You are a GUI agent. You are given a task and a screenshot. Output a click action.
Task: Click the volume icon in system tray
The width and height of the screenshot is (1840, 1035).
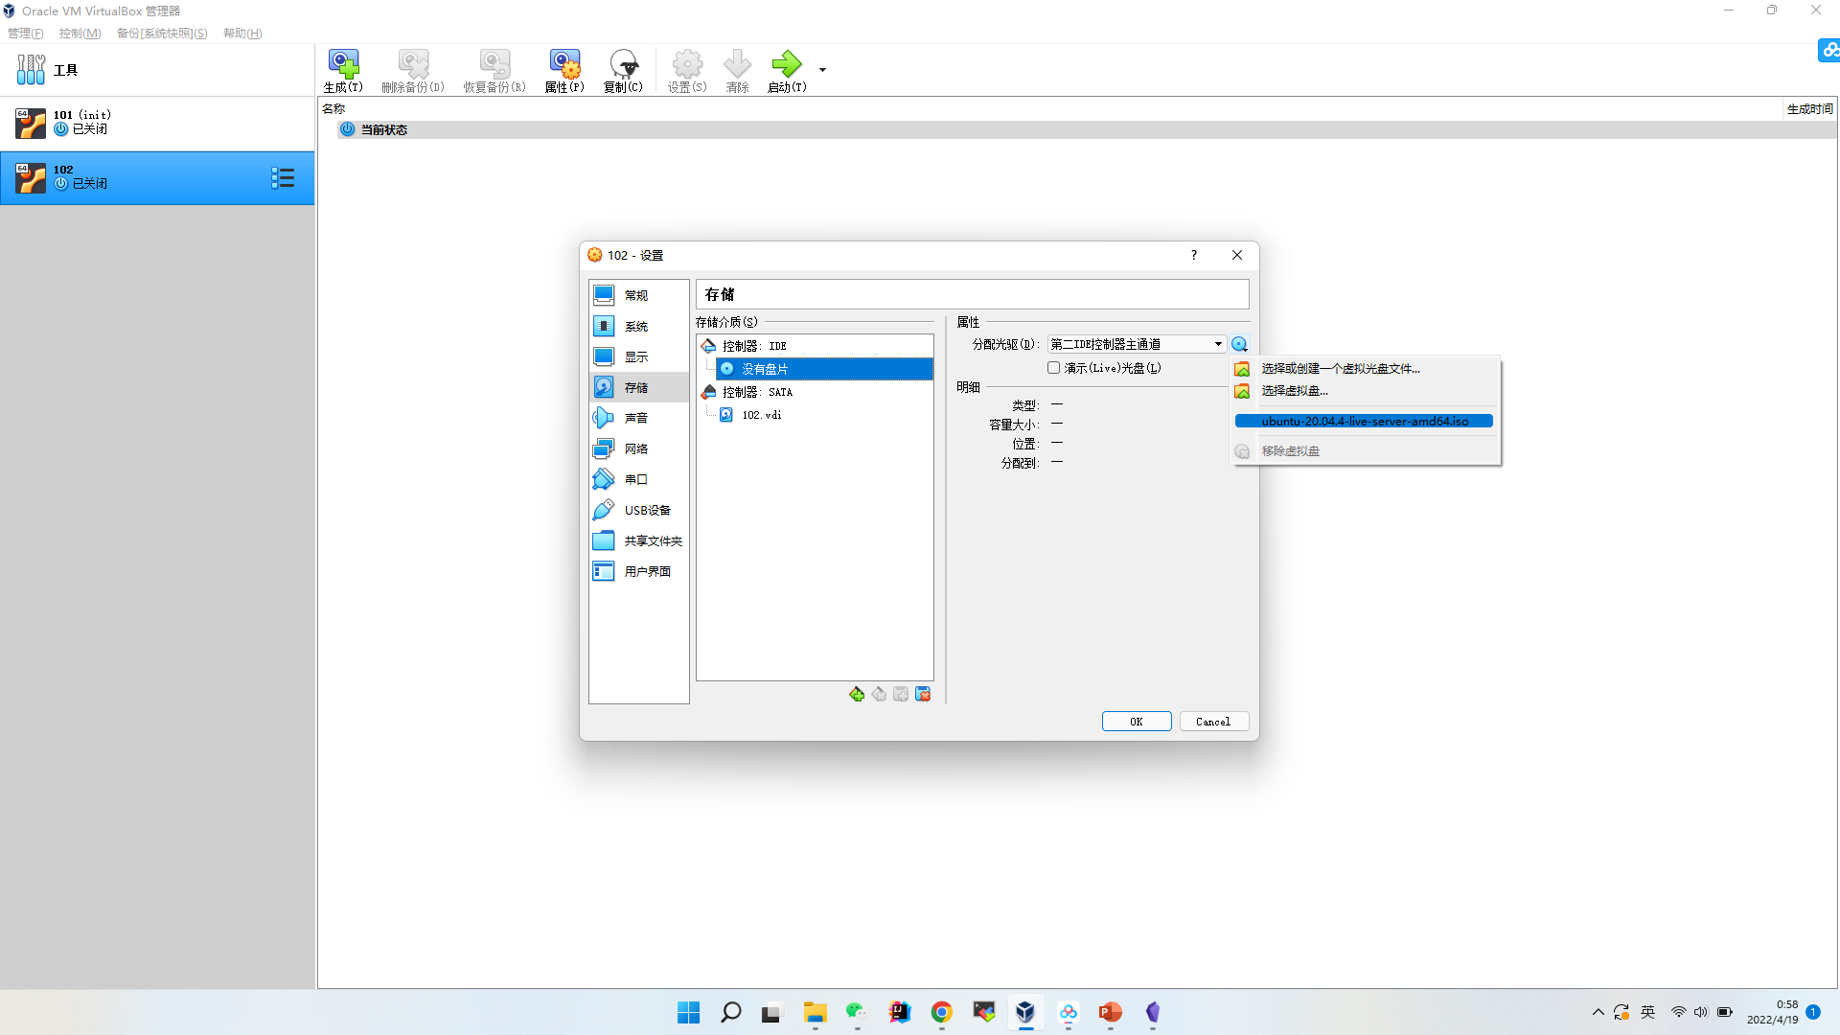(x=1701, y=1012)
